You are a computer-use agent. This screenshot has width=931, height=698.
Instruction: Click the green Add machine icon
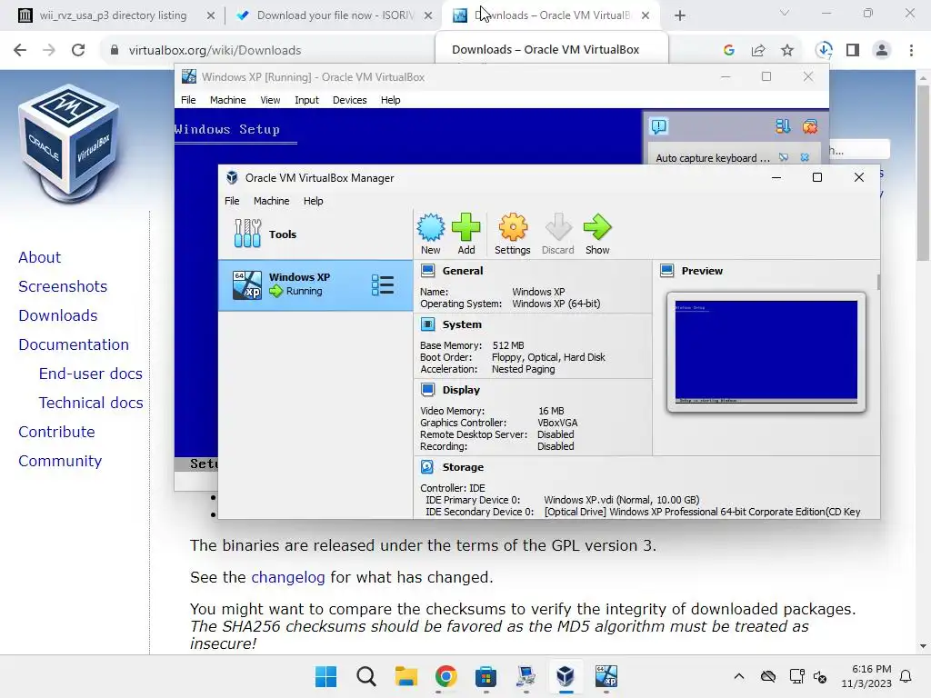pyautogui.click(x=466, y=234)
